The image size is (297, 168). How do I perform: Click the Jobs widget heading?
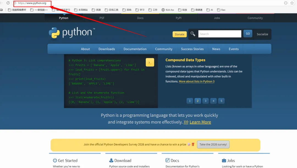231,161
